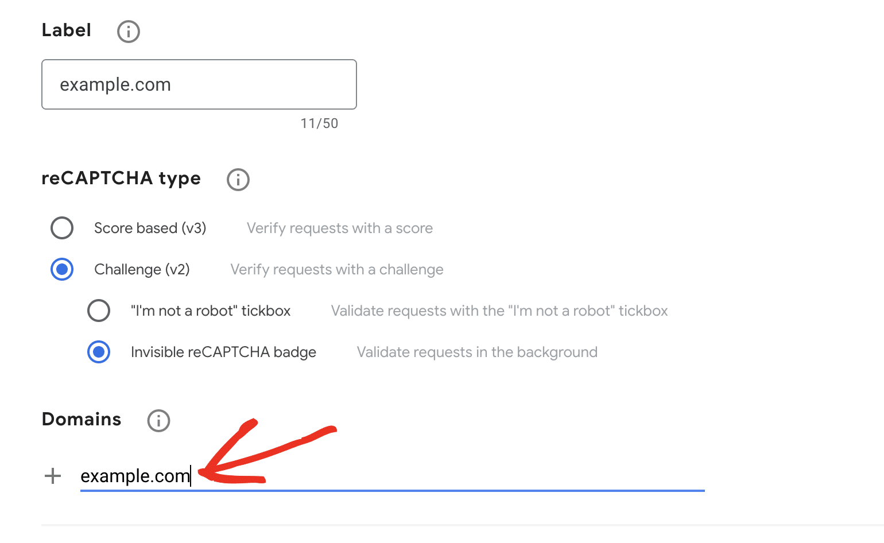The width and height of the screenshot is (884, 543).
Task: Select the Challenge (v2) radio button
Action: pyautogui.click(x=62, y=269)
